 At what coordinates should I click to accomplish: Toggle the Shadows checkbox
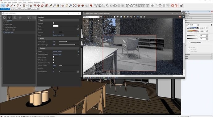coord(53,69)
